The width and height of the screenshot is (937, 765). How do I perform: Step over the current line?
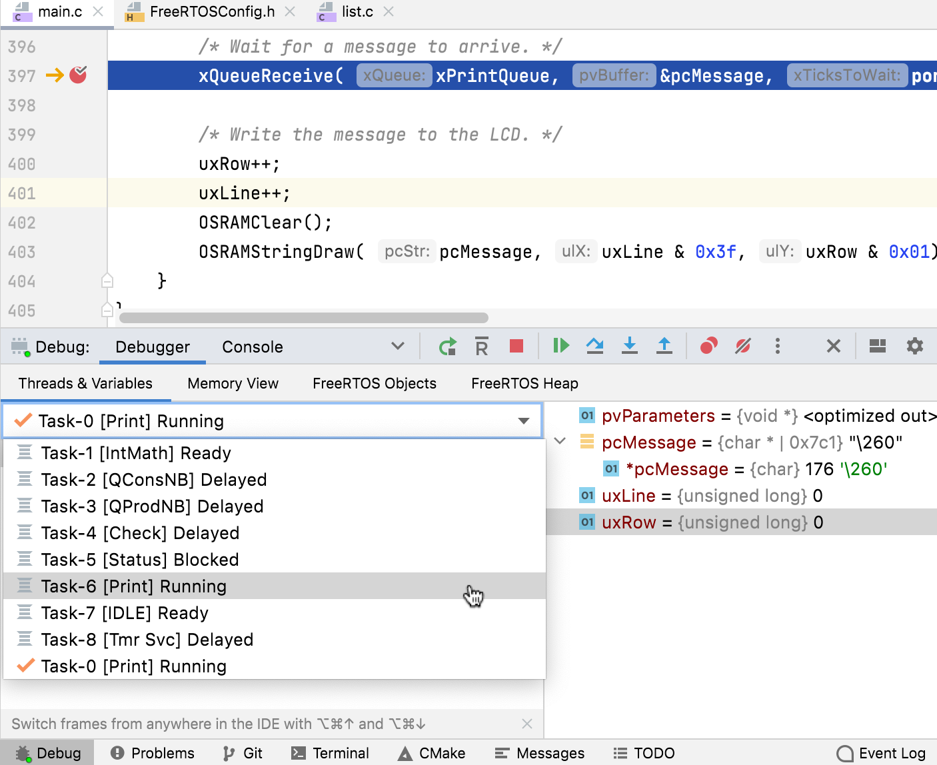point(595,346)
